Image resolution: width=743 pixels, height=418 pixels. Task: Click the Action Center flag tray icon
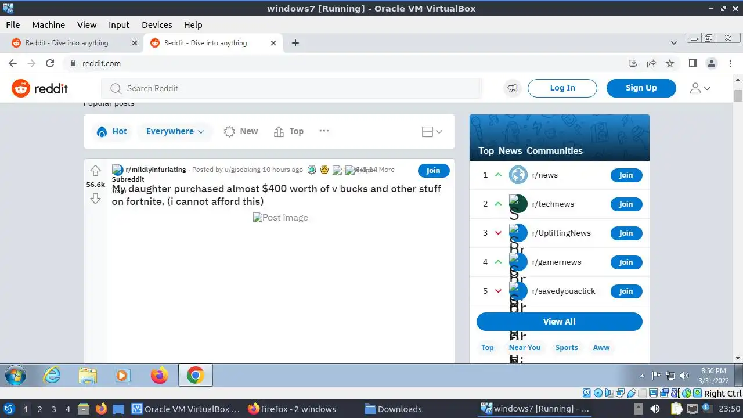[657, 376]
